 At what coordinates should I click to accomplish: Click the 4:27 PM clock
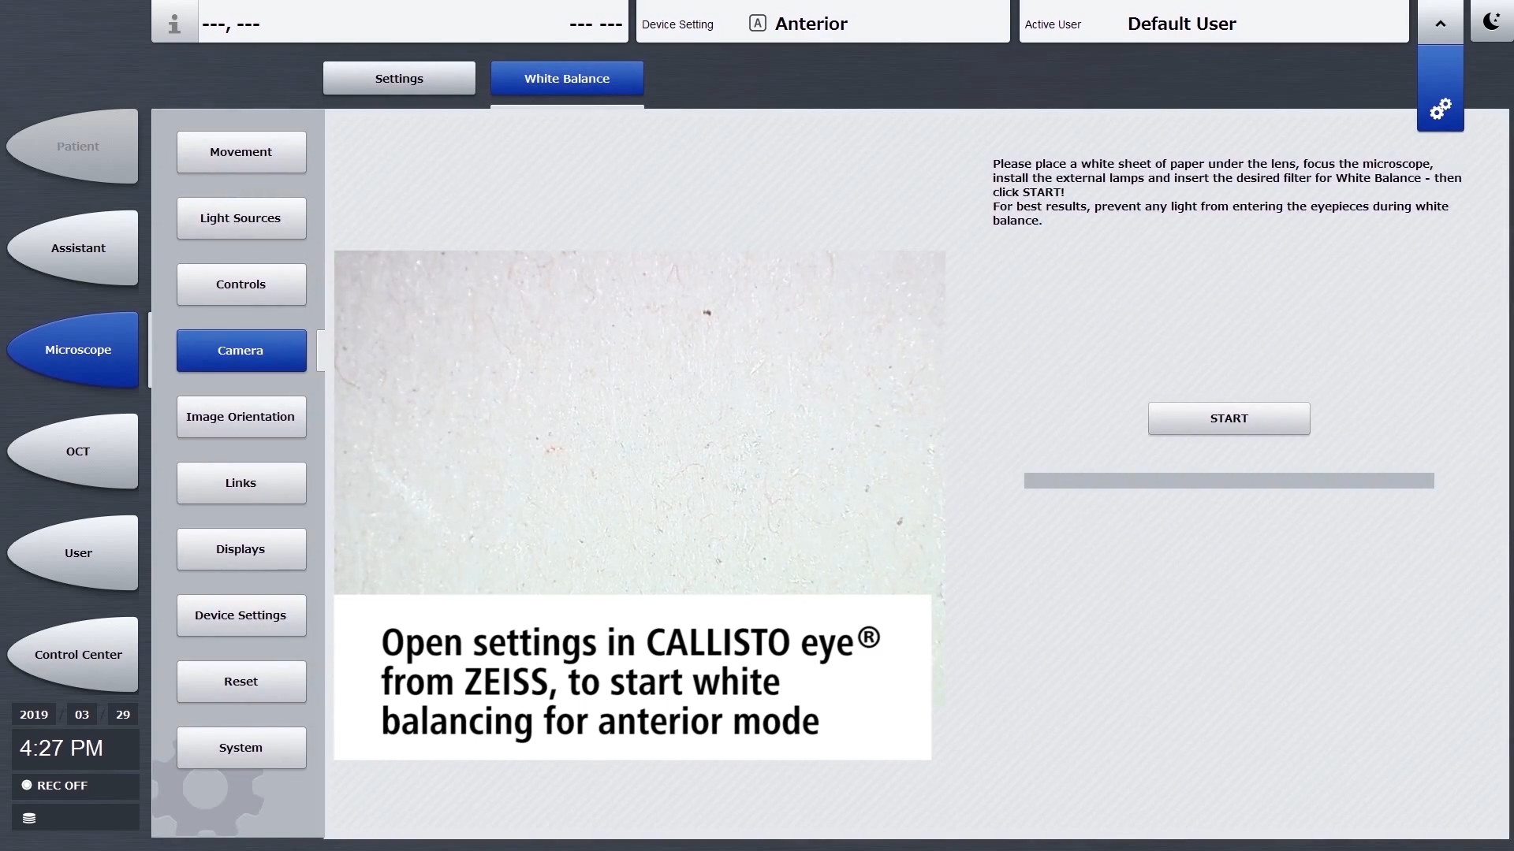point(75,749)
